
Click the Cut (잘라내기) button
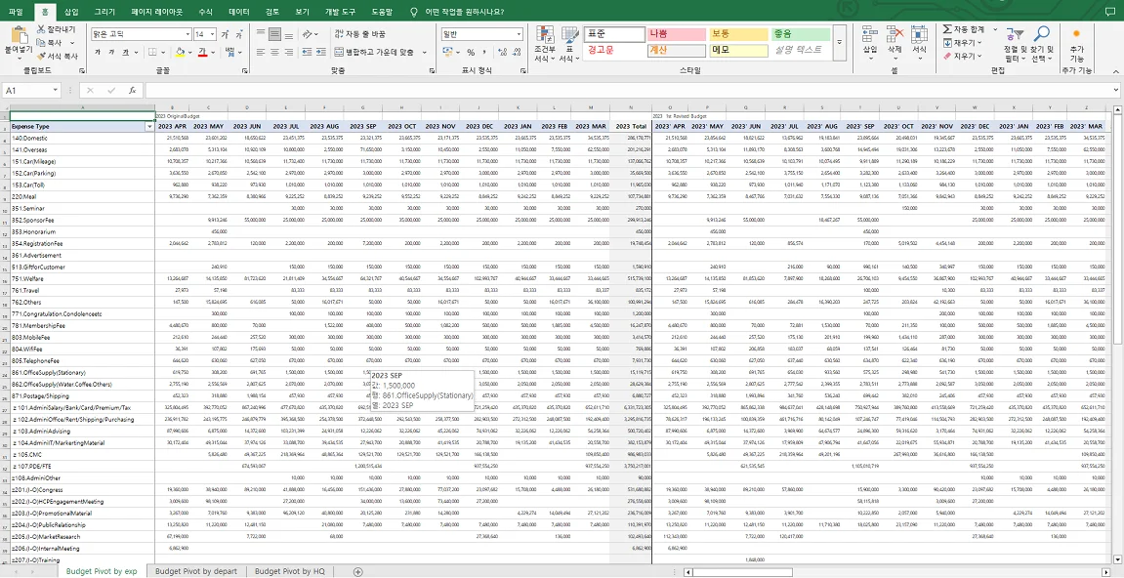pyautogui.click(x=59, y=29)
